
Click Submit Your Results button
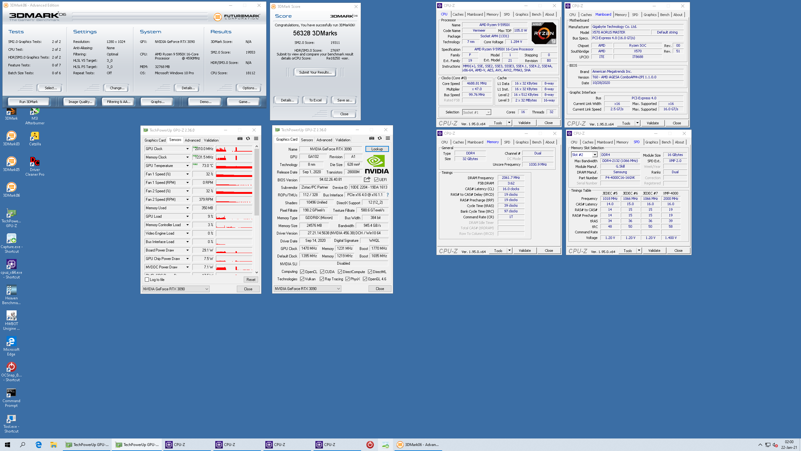coord(315,72)
